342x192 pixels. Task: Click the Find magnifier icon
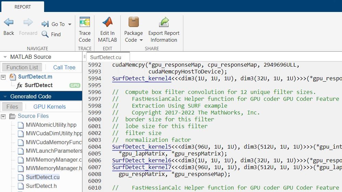pos(45,34)
